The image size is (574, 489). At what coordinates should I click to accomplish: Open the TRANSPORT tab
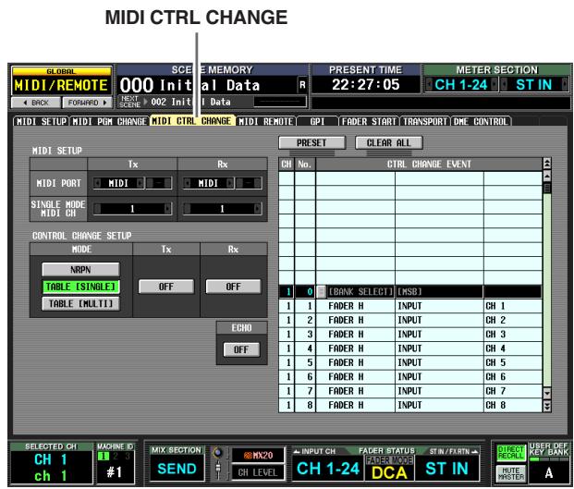pyautogui.click(x=425, y=121)
